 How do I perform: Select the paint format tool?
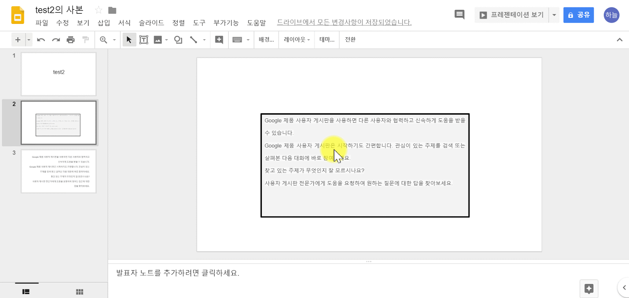85,40
